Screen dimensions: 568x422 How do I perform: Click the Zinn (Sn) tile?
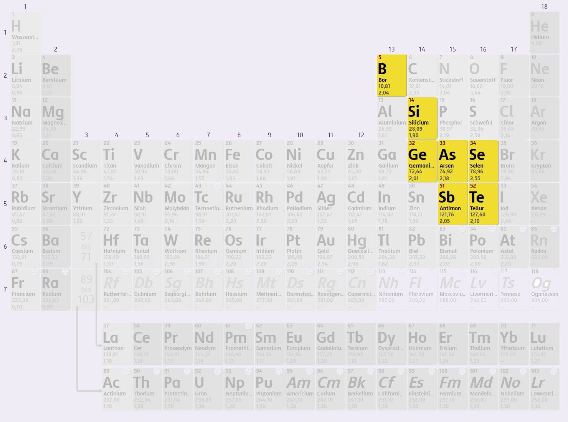pyautogui.click(x=422, y=204)
